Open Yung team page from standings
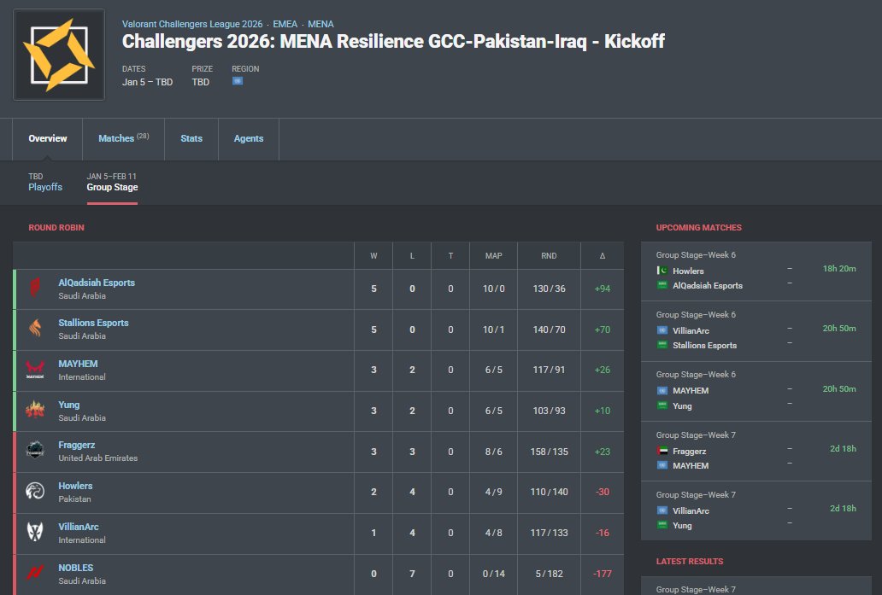882x595 pixels. (69, 405)
